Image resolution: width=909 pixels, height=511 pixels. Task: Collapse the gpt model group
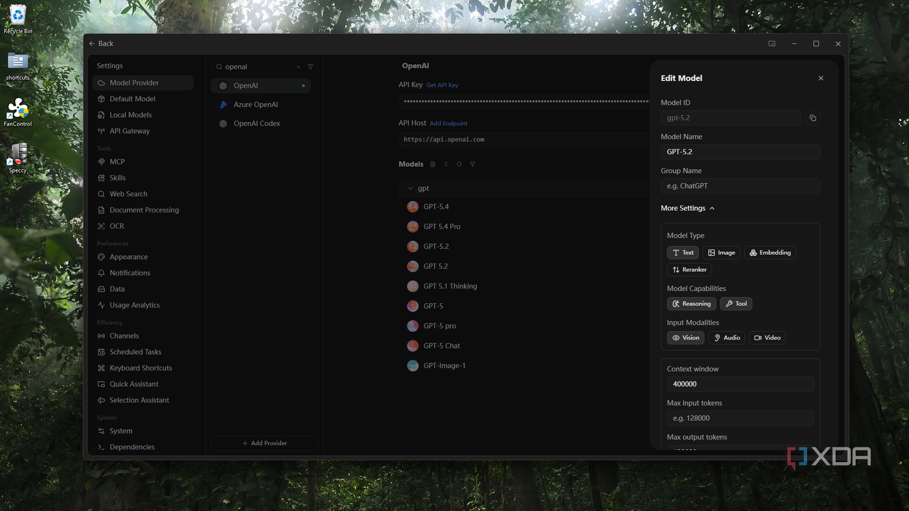pos(410,188)
